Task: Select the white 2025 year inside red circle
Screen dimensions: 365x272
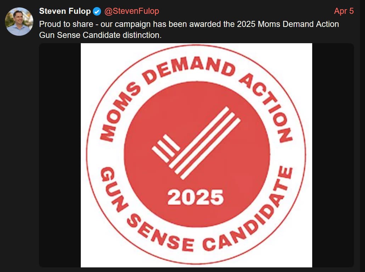Action: tap(196, 197)
